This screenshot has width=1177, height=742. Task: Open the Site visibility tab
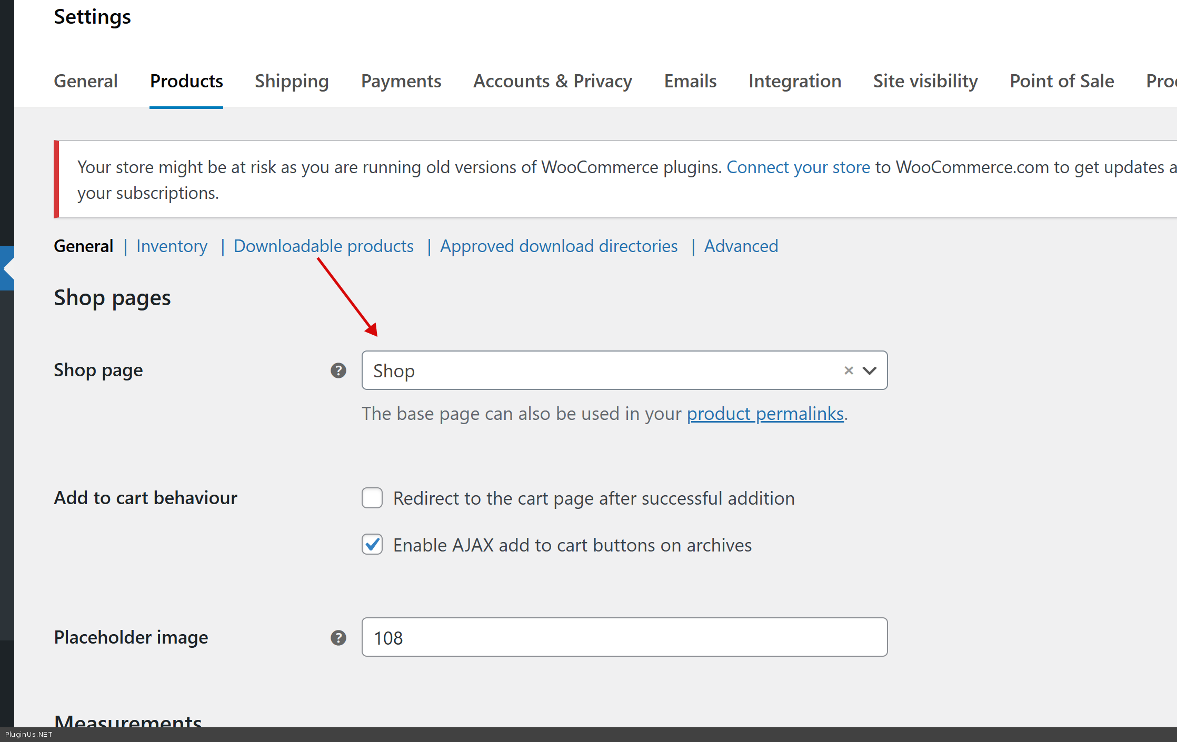point(925,81)
